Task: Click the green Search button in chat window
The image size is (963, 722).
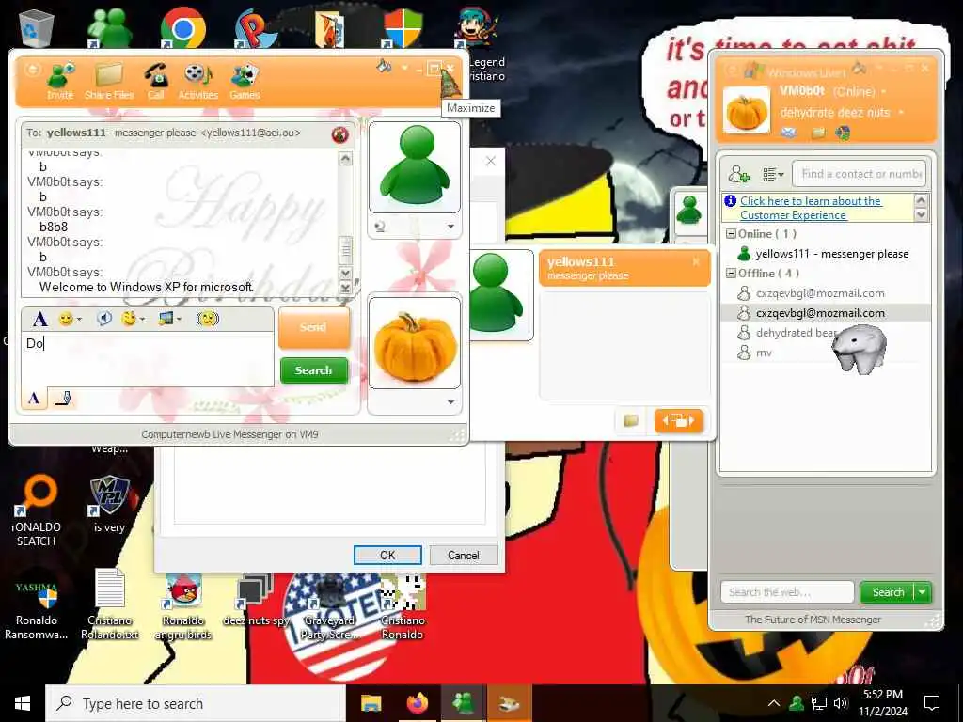Action: (314, 370)
